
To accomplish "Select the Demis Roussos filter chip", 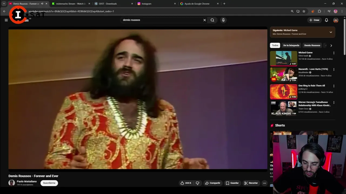I will coord(312,45).
